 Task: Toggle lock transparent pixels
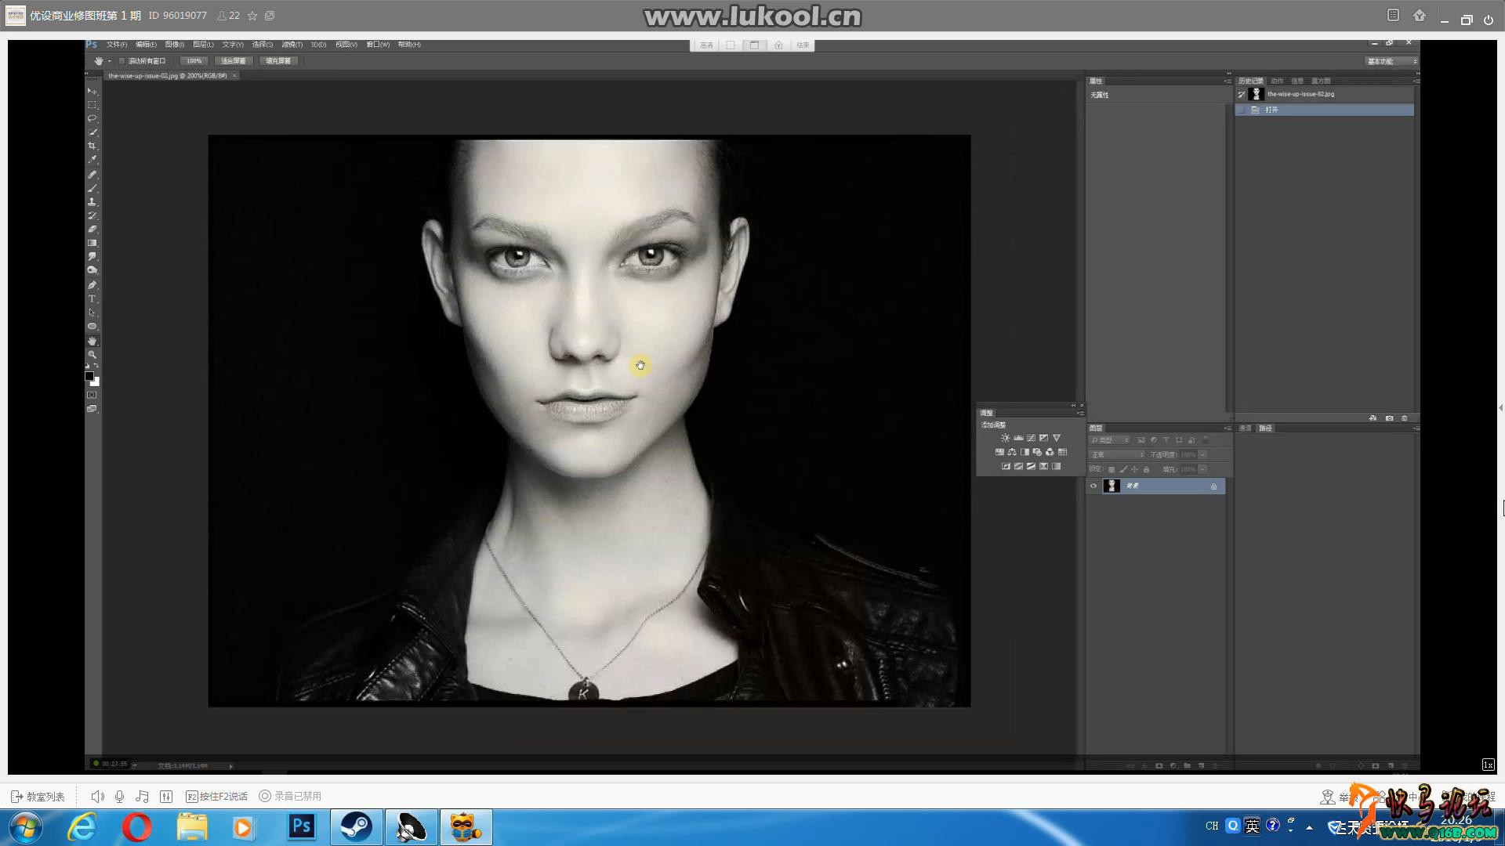(1111, 469)
